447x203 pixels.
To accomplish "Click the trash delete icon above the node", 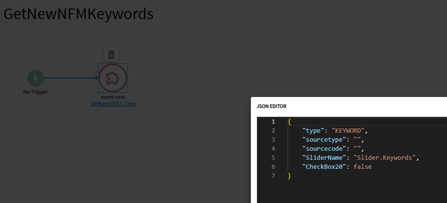I will coord(111,54).
